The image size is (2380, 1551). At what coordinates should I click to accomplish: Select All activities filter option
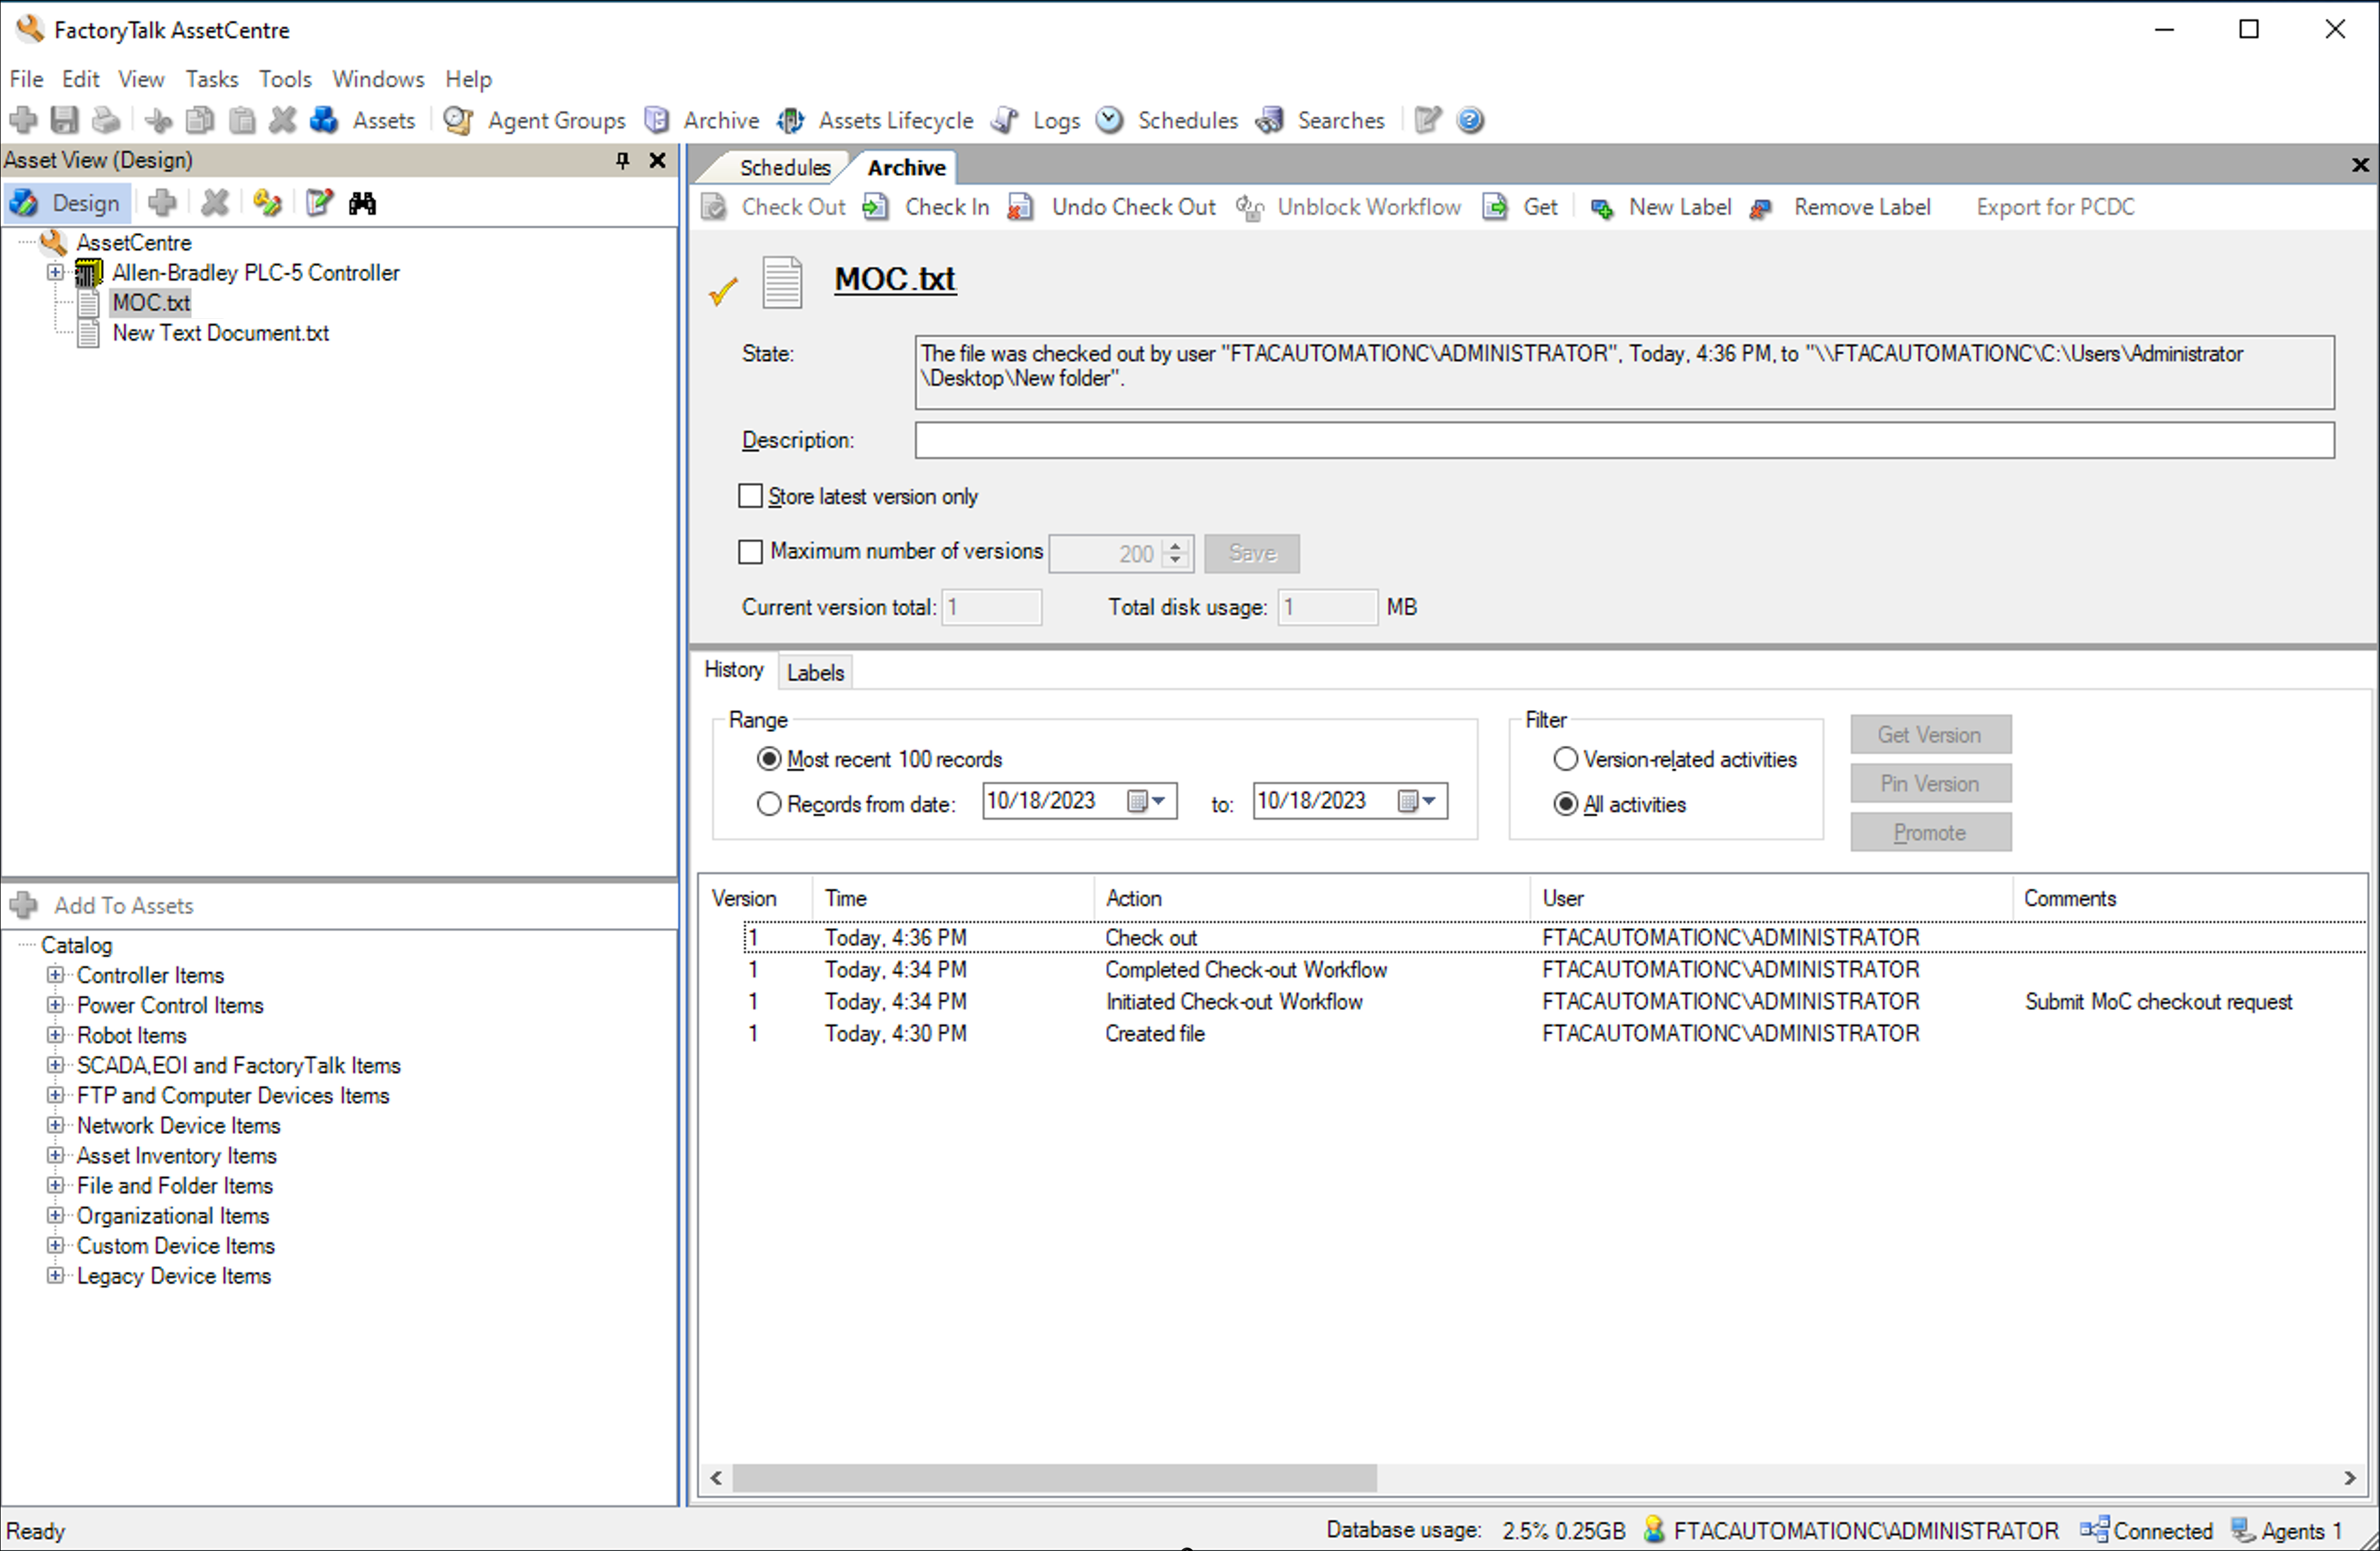point(1565,804)
